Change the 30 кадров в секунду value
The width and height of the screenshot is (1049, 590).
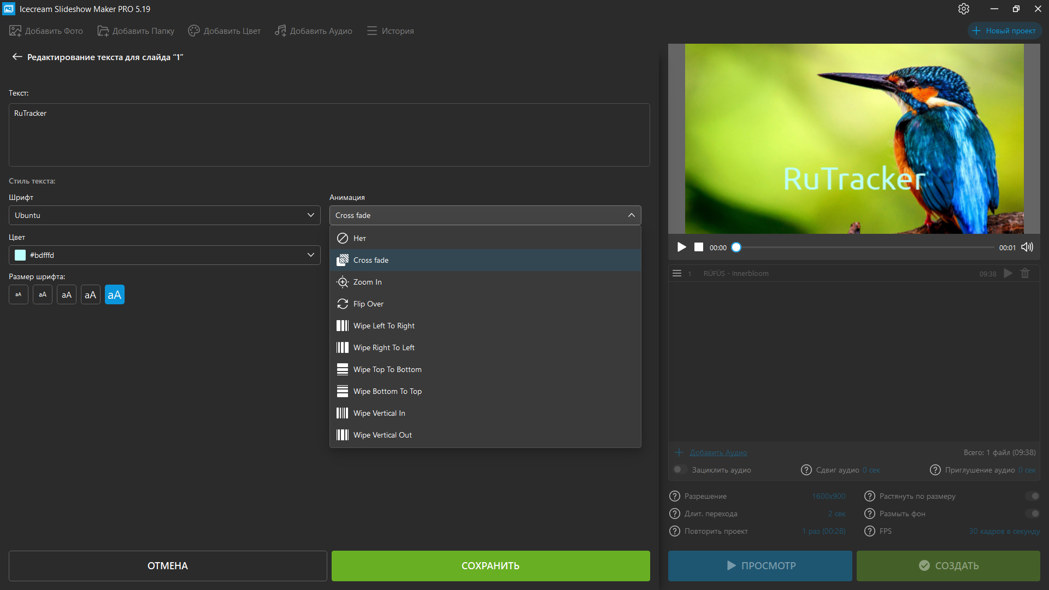point(1004,531)
